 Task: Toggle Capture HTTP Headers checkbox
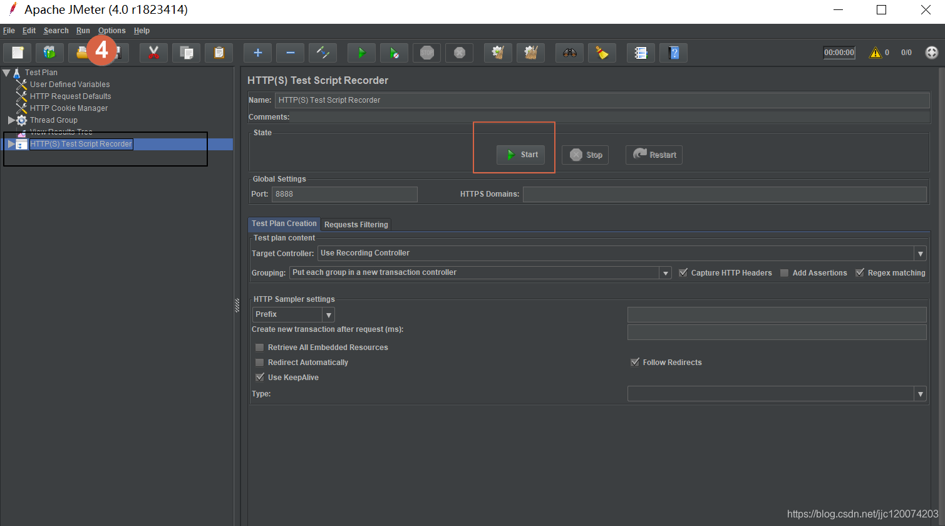pyautogui.click(x=684, y=272)
